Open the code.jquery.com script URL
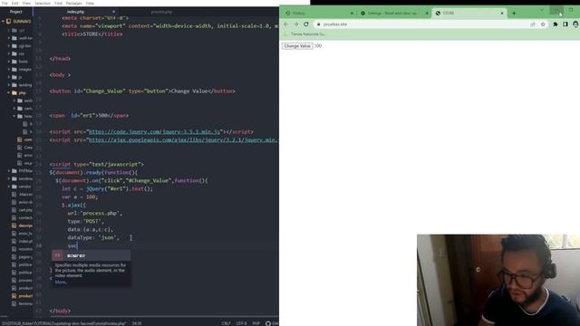This screenshot has height=326, width=580. tap(155, 131)
